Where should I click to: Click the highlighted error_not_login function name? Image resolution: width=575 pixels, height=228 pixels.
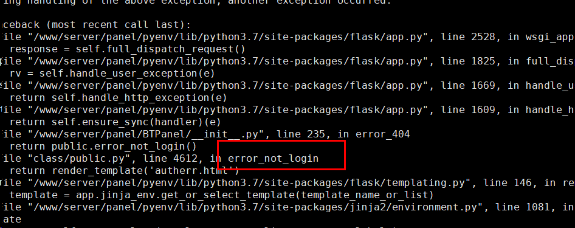pos(273,159)
